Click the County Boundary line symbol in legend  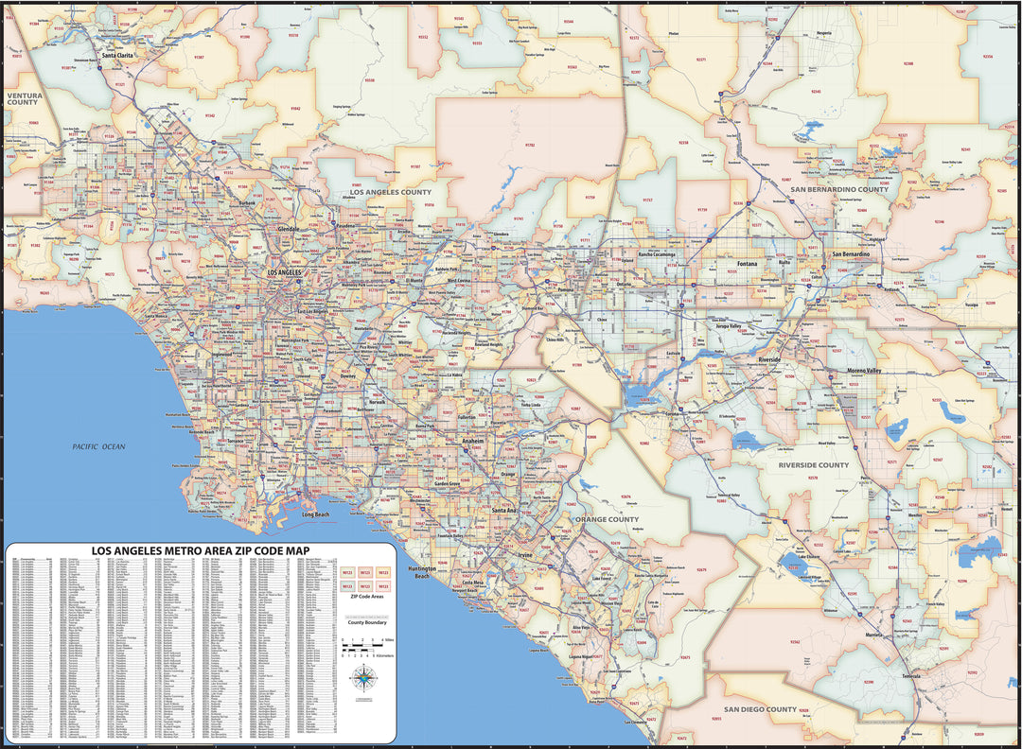pos(366,617)
